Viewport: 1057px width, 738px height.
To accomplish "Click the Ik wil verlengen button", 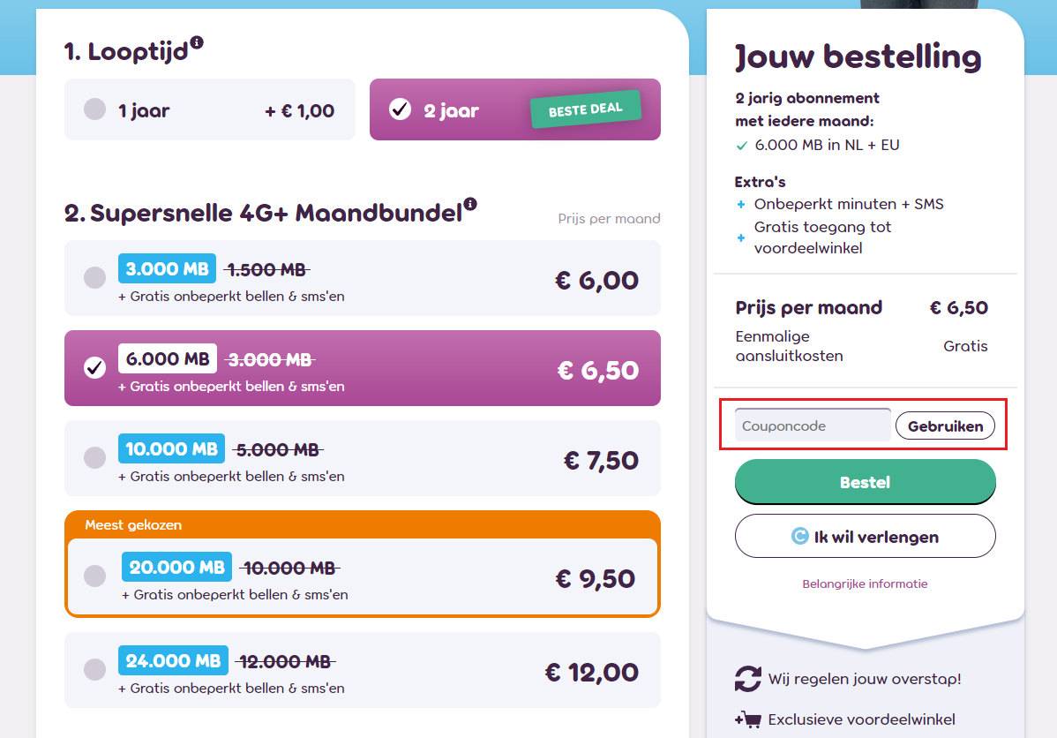I will [x=865, y=536].
